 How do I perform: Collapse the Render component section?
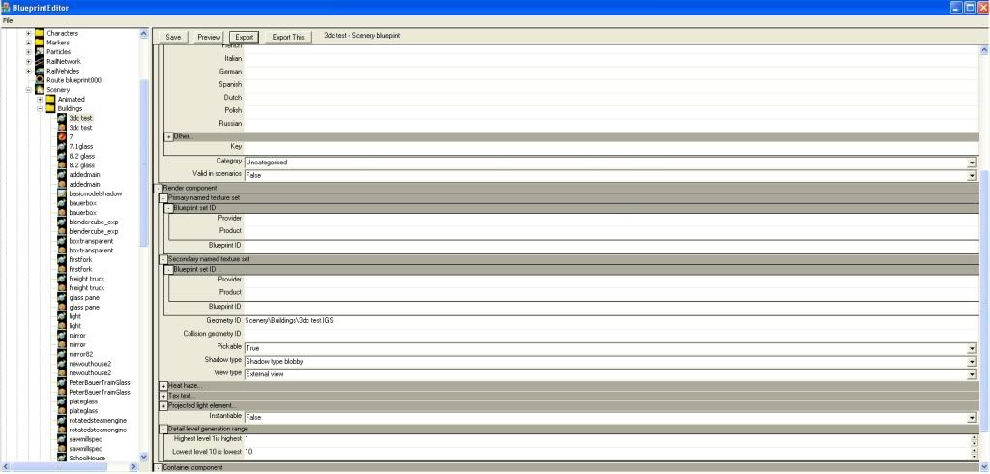[158, 188]
